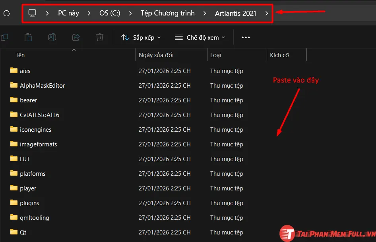Expand chevron after Artlantis 2021 breadcrumb
This screenshot has width=376, height=242.
tap(267, 13)
